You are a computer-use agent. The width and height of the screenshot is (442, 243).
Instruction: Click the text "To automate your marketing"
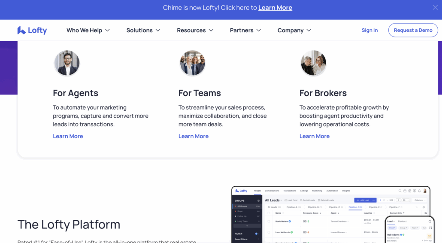90,107
